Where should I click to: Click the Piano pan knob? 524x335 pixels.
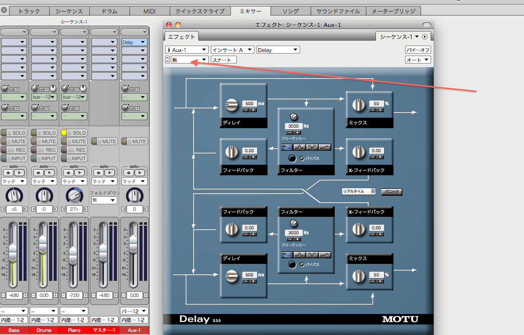pyautogui.click(x=74, y=196)
